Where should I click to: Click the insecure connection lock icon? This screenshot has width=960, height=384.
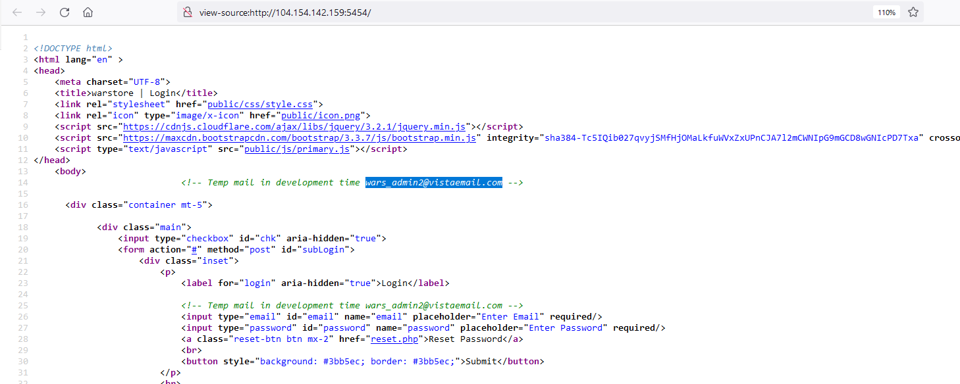[x=187, y=12]
